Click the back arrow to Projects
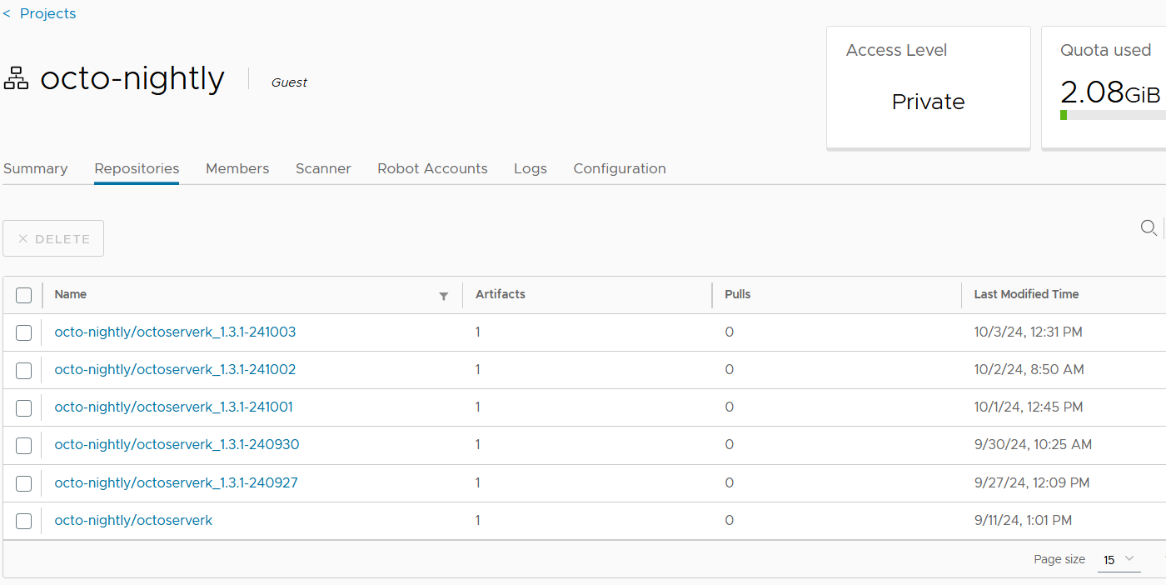 coord(7,13)
